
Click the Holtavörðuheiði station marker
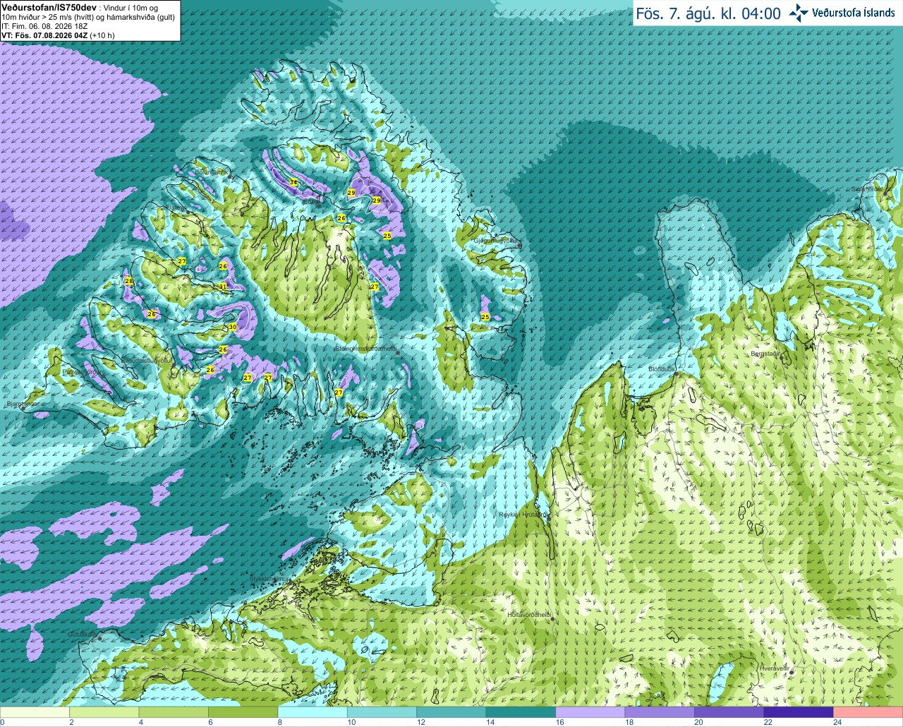[552, 619]
